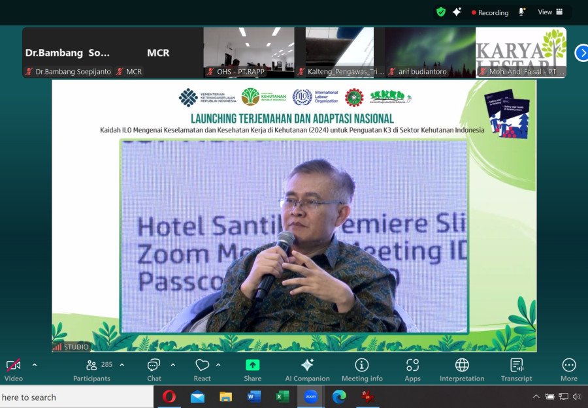The image size is (588, 408).
Task: Click the Zoom icon on the taskbar
Action: pos(310,396)
